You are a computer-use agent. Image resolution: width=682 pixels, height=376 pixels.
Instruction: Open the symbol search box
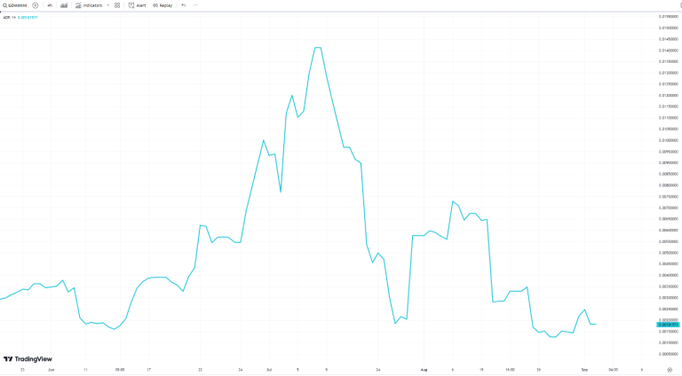pos(14,5)
